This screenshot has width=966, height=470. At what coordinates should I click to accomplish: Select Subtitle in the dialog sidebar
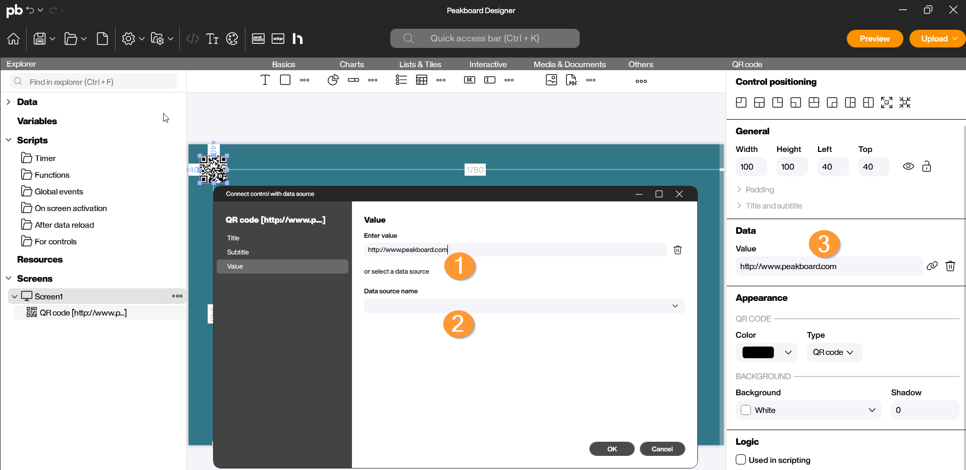click(238, 252)
